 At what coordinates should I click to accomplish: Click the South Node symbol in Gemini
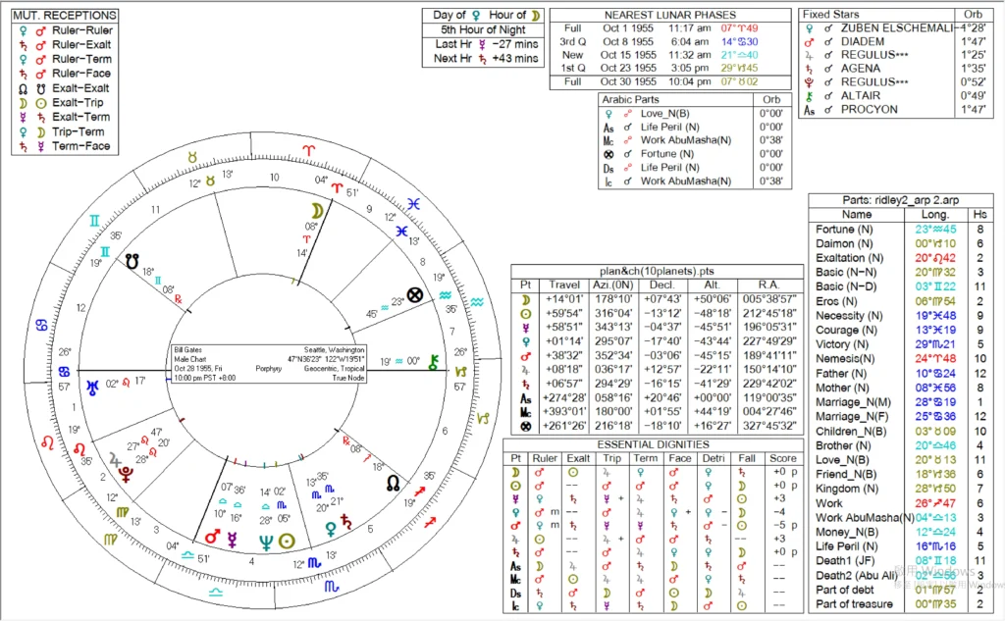click(132, 261)
